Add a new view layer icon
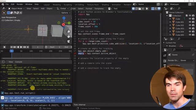The height and width of the screenshot is (110, 196). (x=190, y=4)
